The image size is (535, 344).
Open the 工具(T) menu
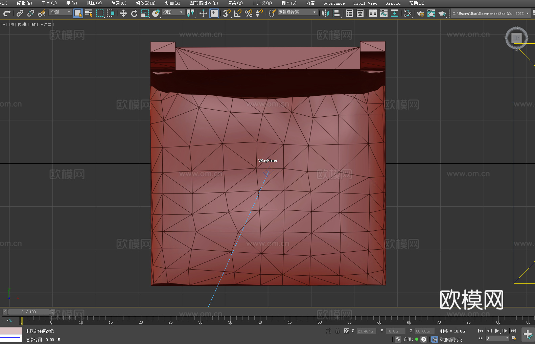(49, 3)
